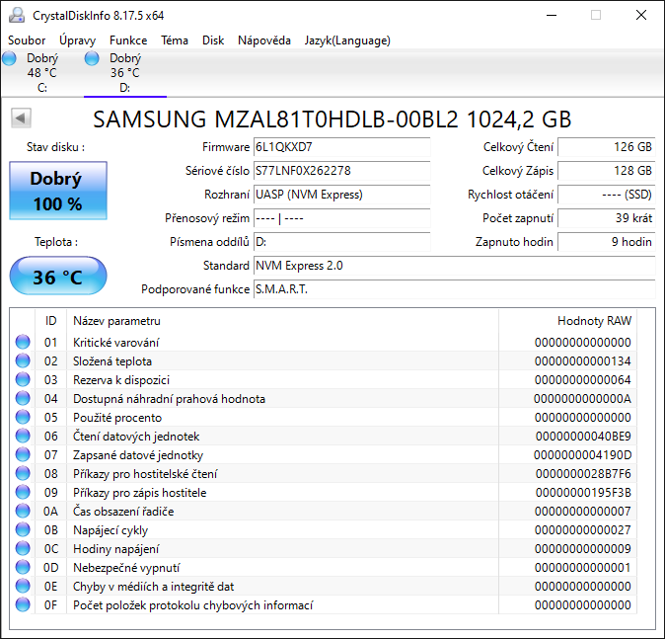Click the Hodnoty RAW column header

568,321
